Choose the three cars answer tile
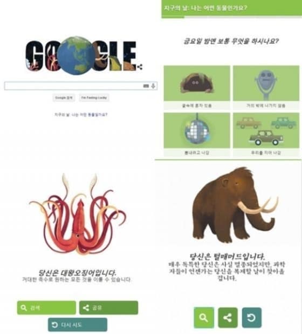 pyautogui.click(x=266, y=135)
